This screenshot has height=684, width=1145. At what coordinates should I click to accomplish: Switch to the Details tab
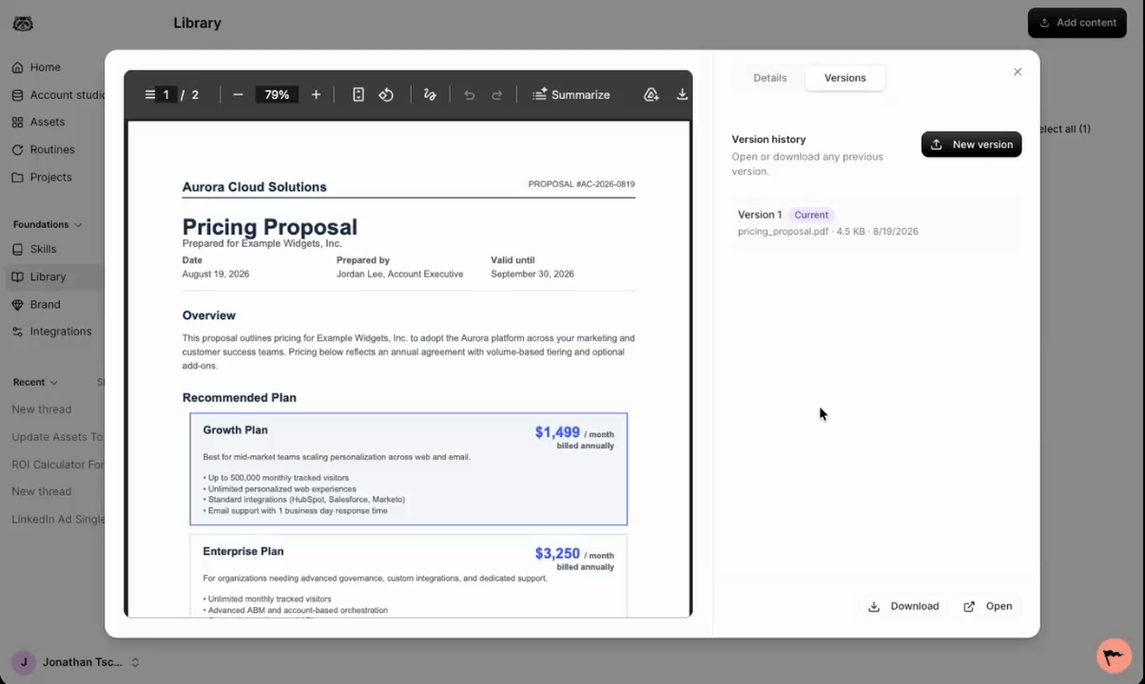[770, 78]
